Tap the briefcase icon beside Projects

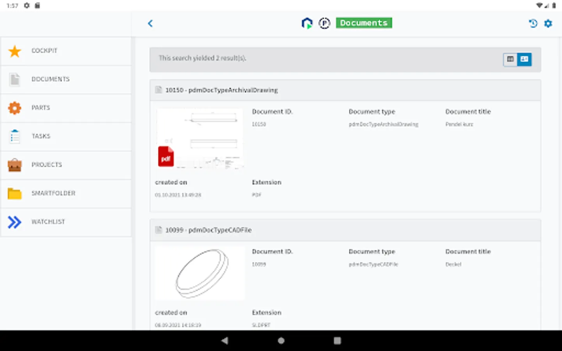[15, 165]
